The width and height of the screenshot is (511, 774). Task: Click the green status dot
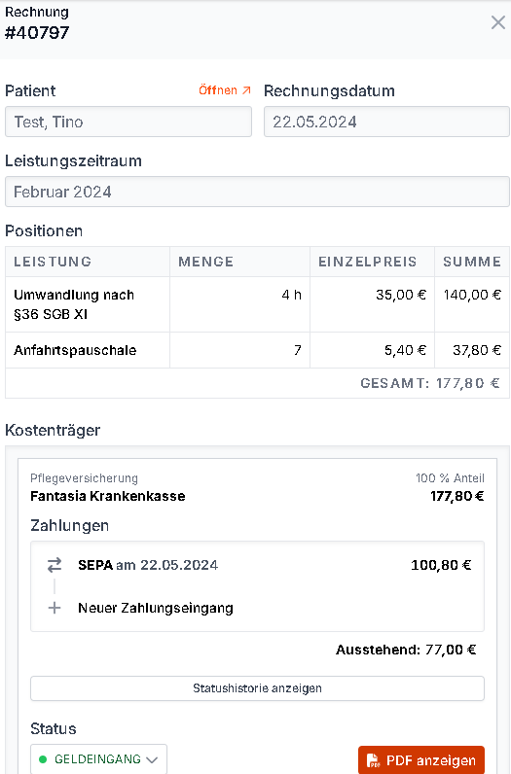point(43,759)
